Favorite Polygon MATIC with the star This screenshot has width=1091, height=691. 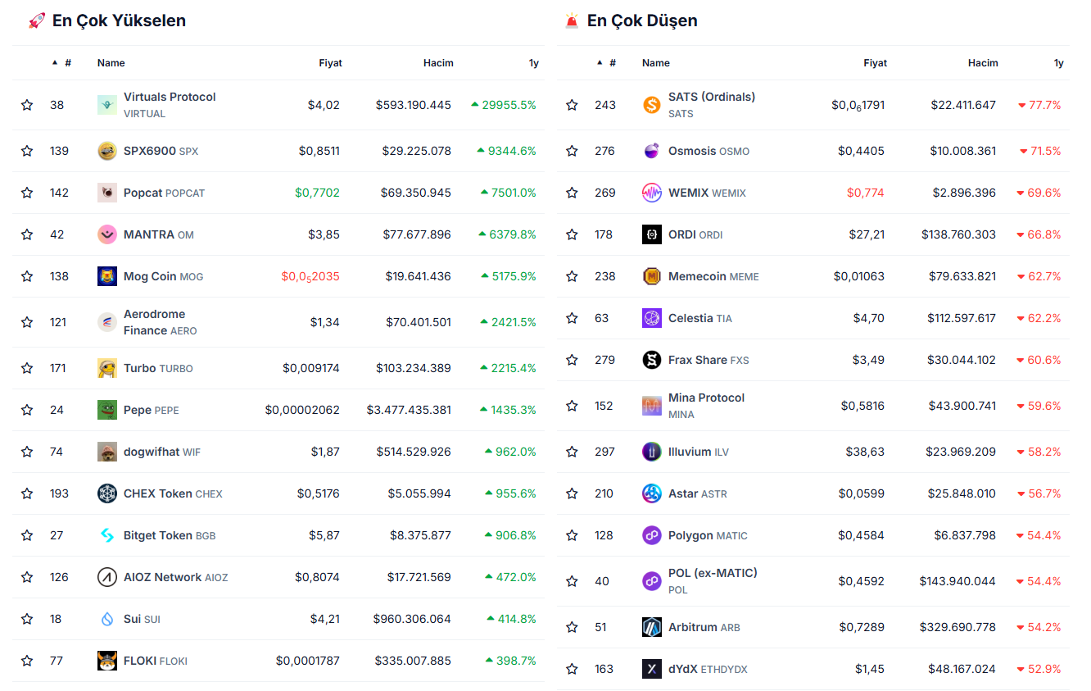[572, 535]
